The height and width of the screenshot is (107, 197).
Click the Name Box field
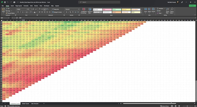(x=5, y=18)
